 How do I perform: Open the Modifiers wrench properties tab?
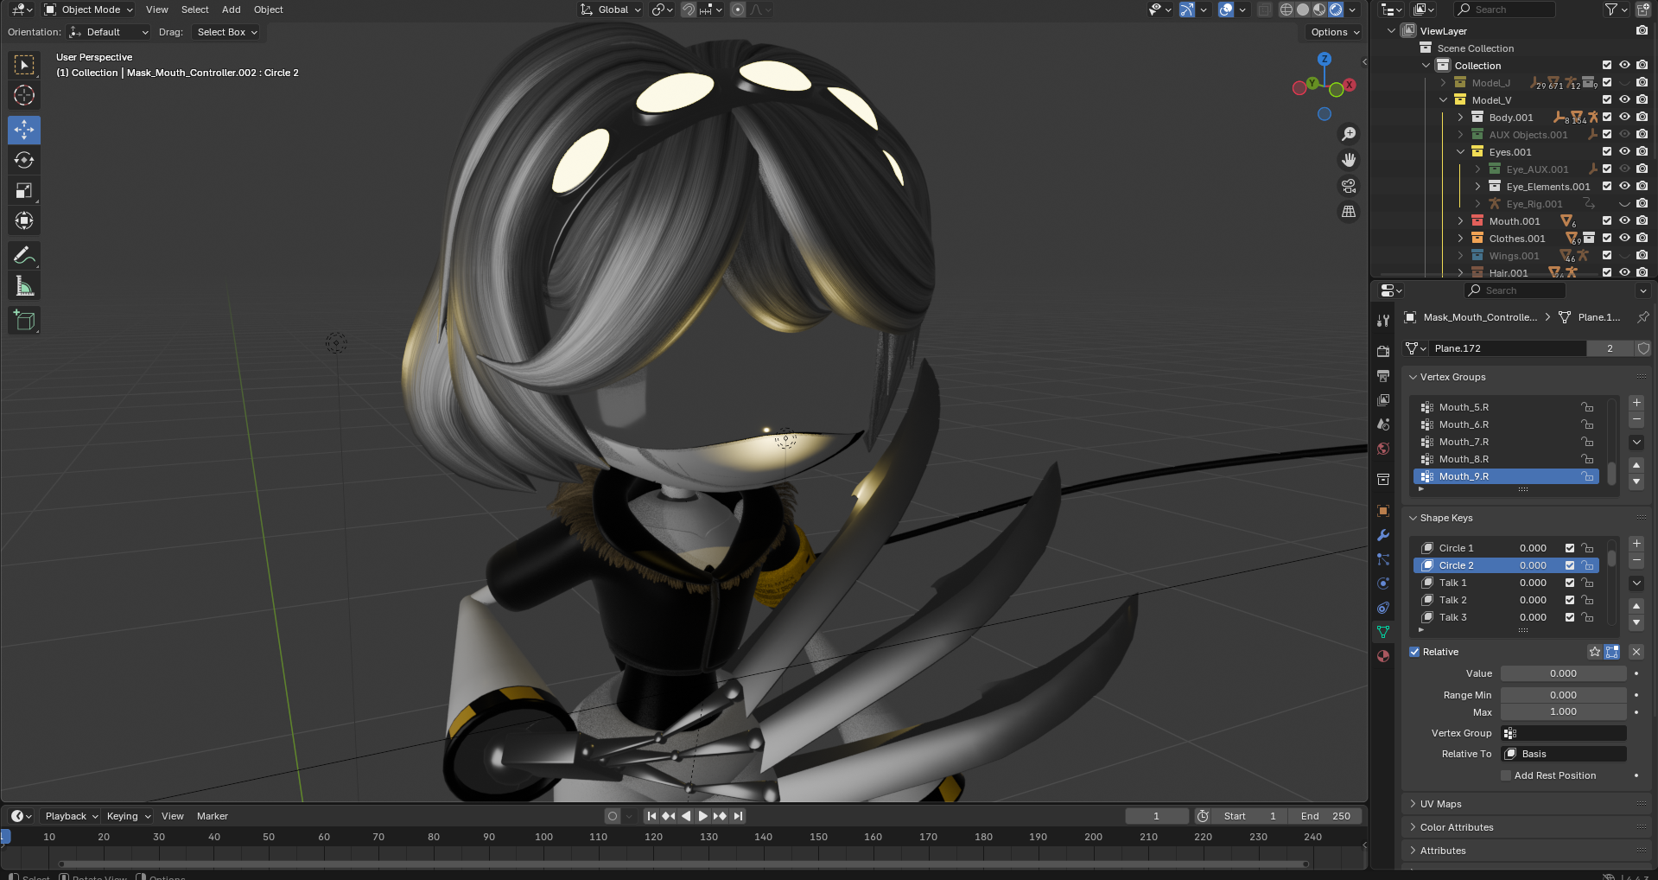(x=1383, y=535)
